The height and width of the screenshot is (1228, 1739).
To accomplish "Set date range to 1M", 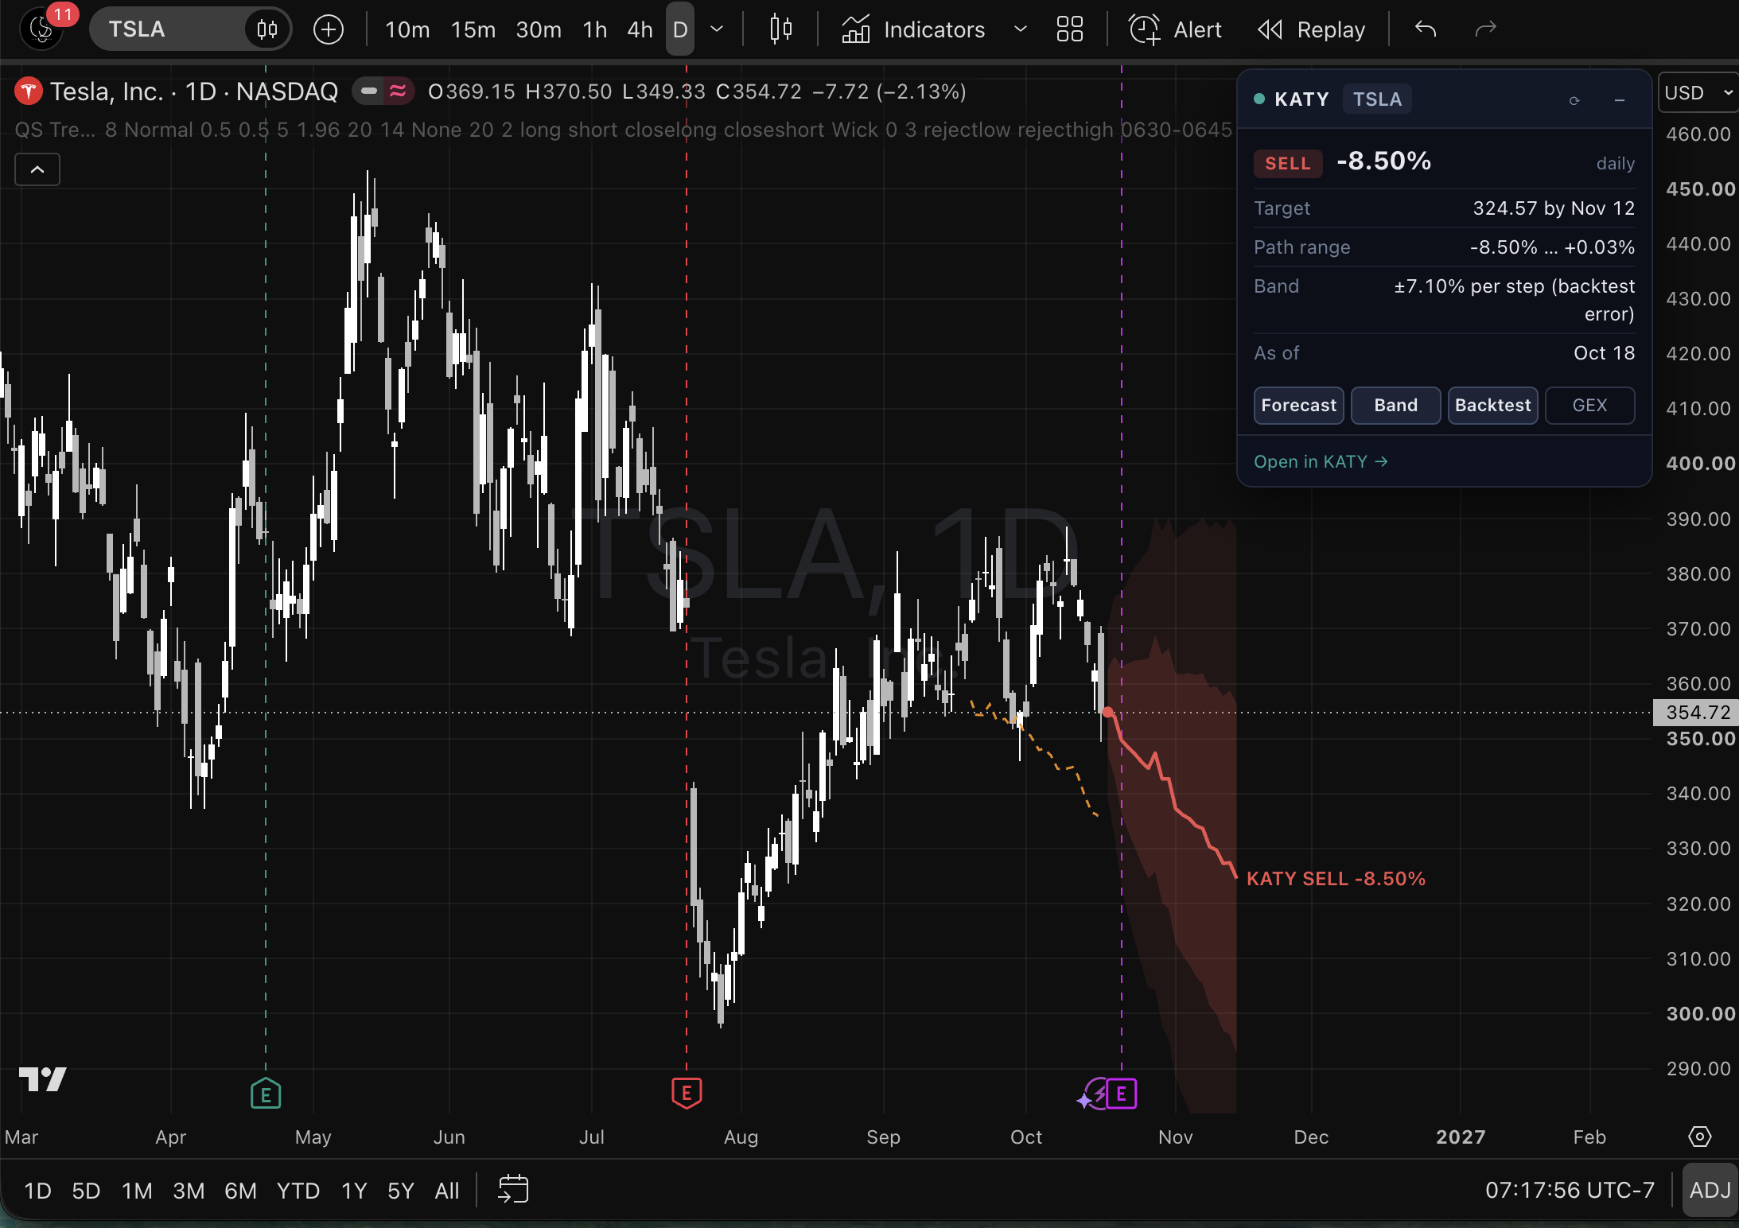I will click(x=137, y=1191).
